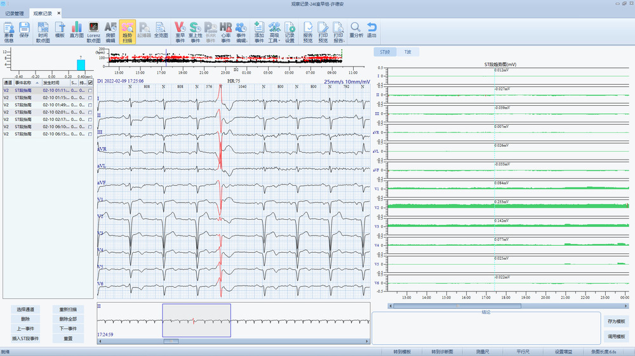Switch to the 记录管理 tab

[x=15, y=13]
